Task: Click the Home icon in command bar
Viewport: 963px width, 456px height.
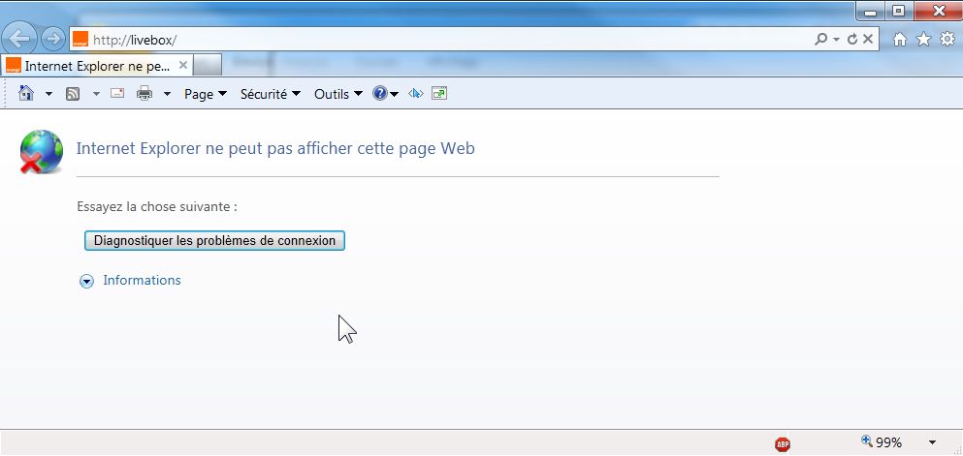Action: pyautogui.click(x=26, y=93)
